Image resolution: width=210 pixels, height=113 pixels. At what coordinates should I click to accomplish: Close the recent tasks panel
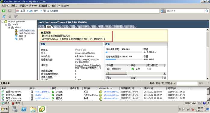[x=208, y=83]
